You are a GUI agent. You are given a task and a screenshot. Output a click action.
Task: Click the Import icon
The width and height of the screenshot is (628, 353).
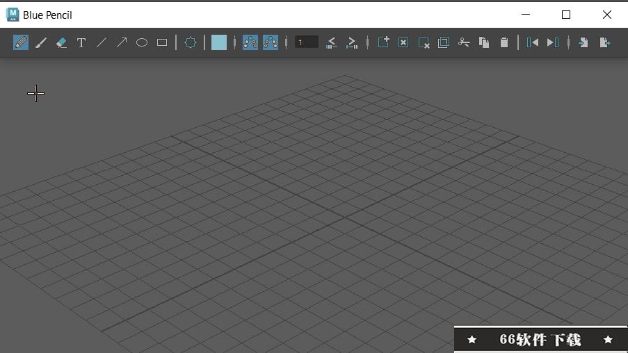[x=583, y=42]
